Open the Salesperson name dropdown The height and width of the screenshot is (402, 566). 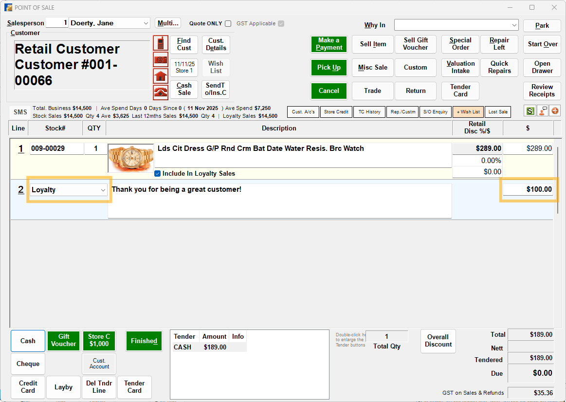click(146, 23)
